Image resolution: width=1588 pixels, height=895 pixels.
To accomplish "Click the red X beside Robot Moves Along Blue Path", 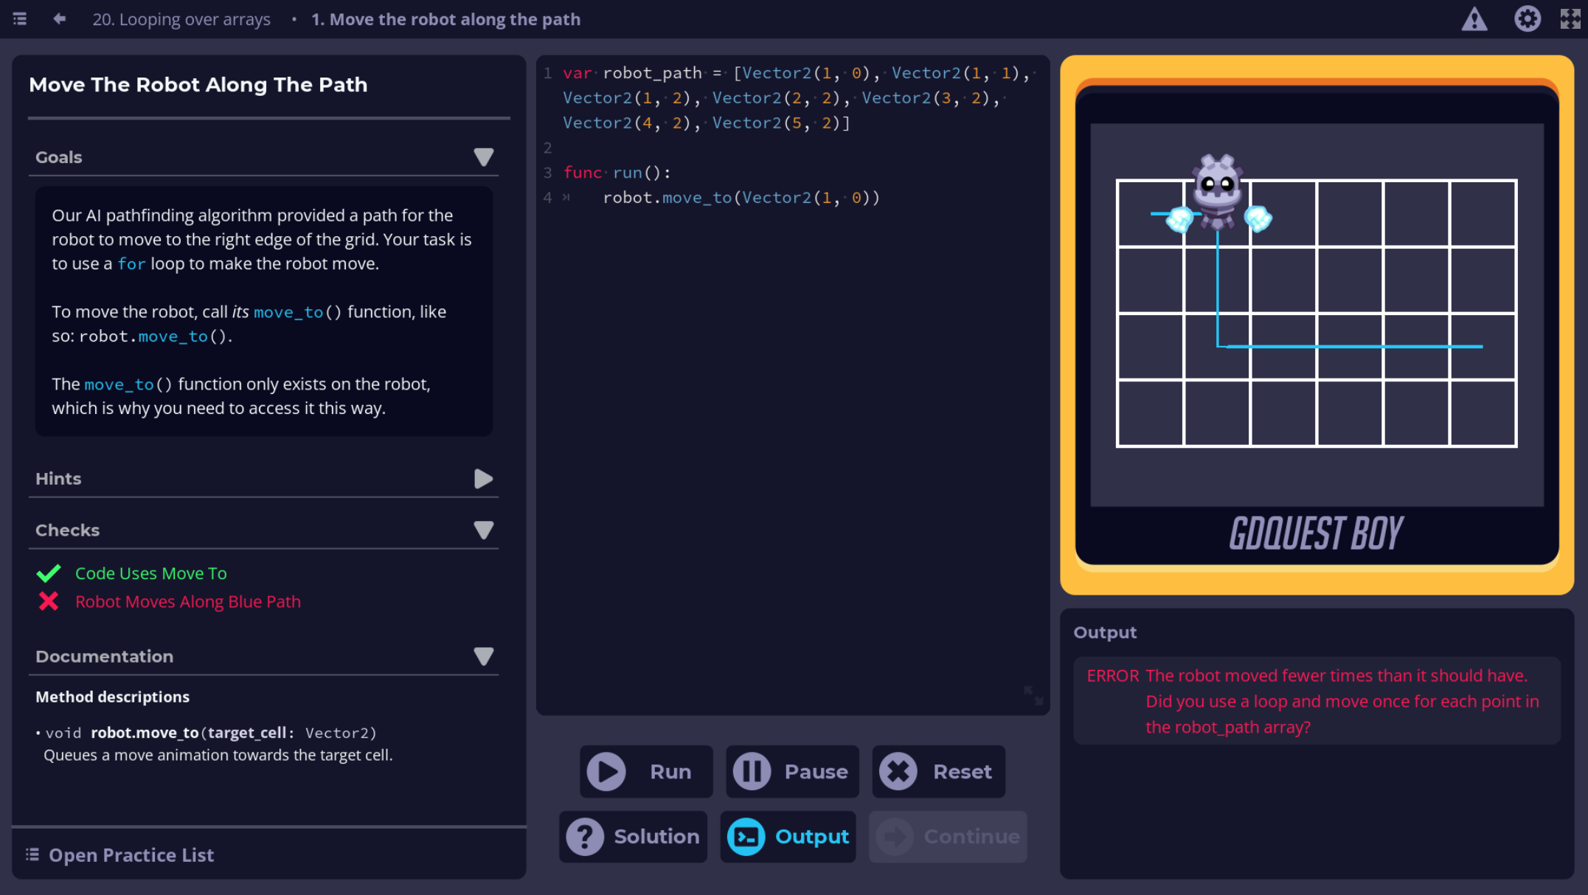I will [x=49, y=601].
